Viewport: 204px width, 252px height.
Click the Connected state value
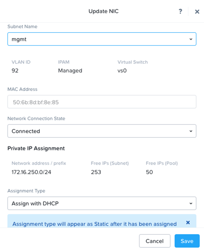[x=26, y=131]
